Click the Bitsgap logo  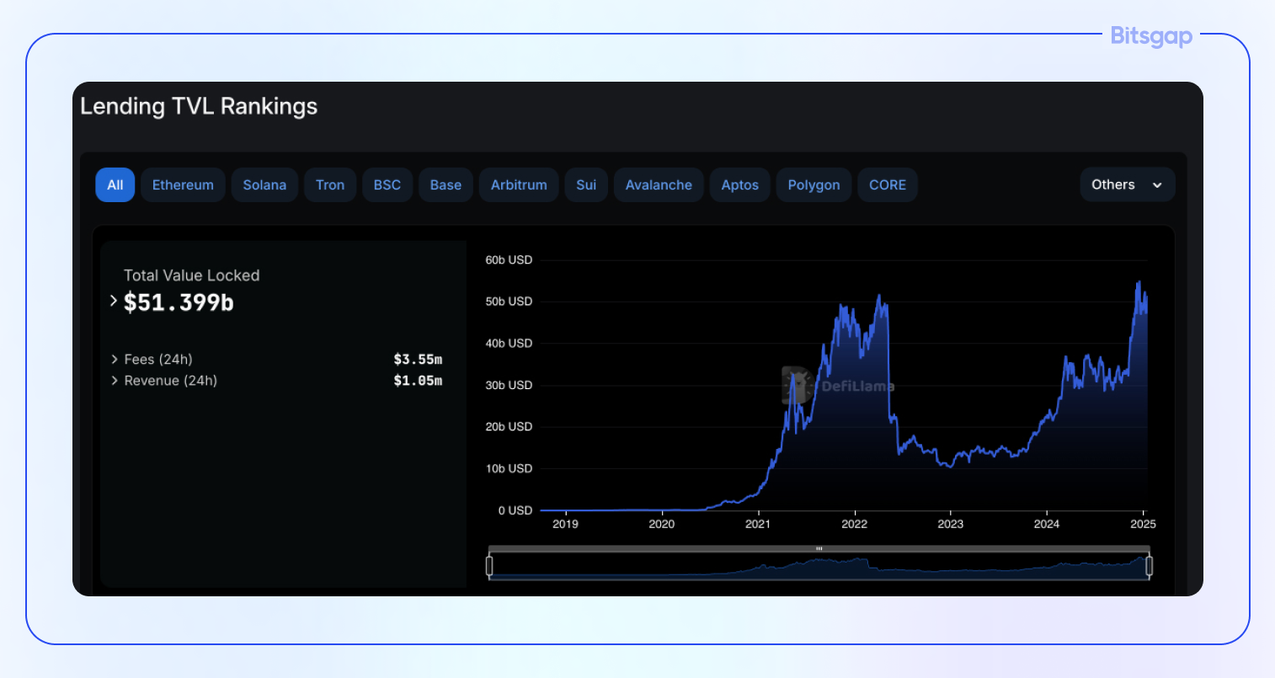[x=1151, y=36]
